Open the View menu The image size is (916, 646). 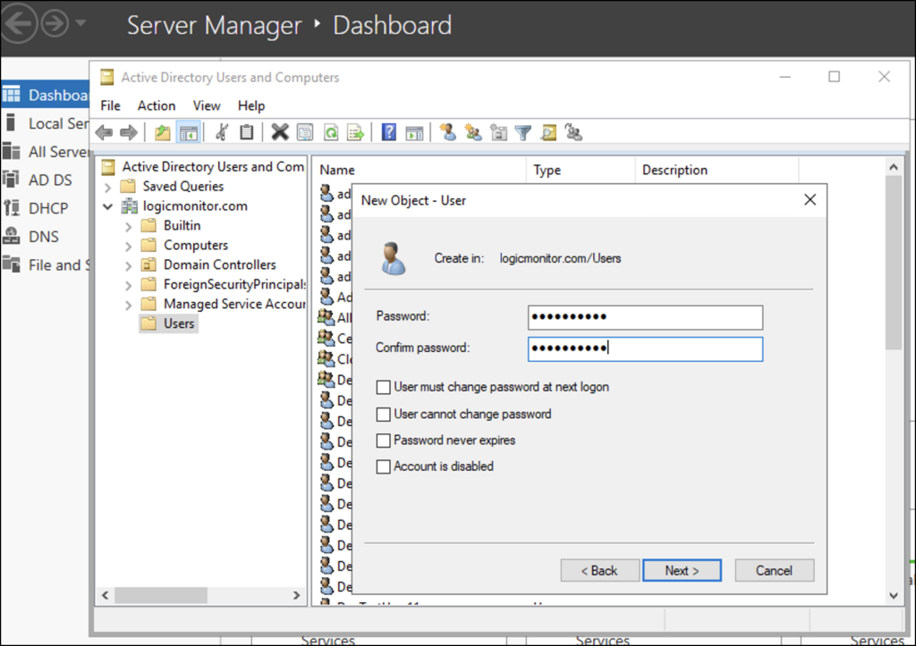(207, 105)
